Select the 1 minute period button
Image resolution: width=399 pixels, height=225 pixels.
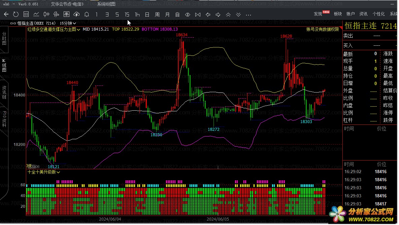coord(97,14)
